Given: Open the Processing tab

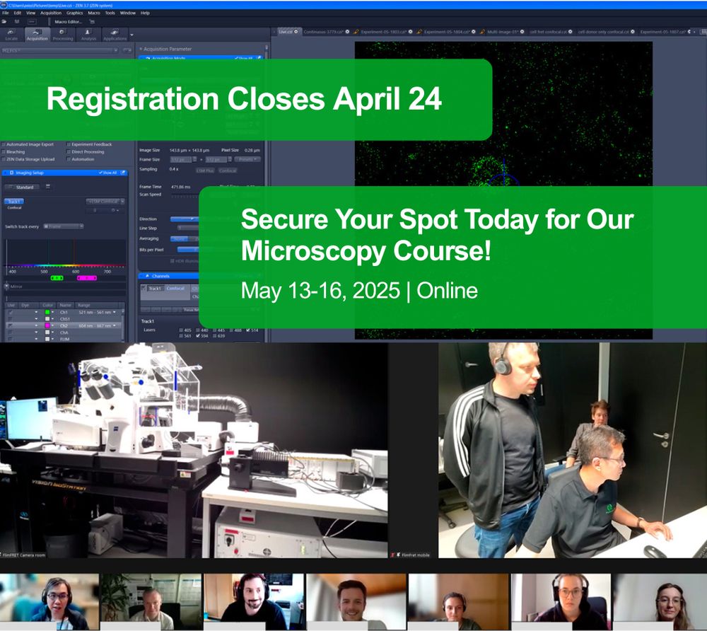Looking at the screenshot, I should [x=63, y=35].
